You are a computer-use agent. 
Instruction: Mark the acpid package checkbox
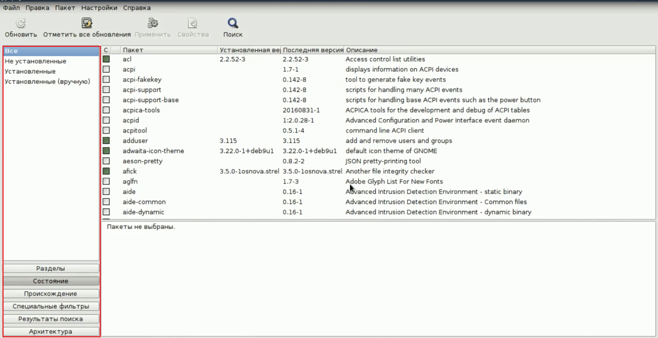coord(106,120)
